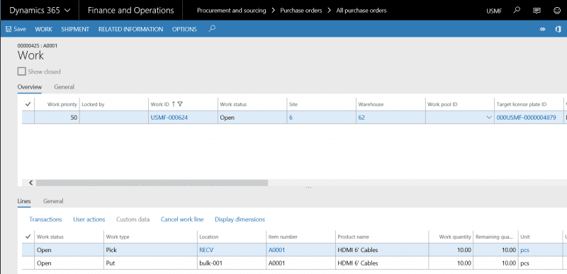Image resolution: width=567 pixels, height=274 pixels.
Task: Switch to the upper General tab
Action: pos(64,86)
